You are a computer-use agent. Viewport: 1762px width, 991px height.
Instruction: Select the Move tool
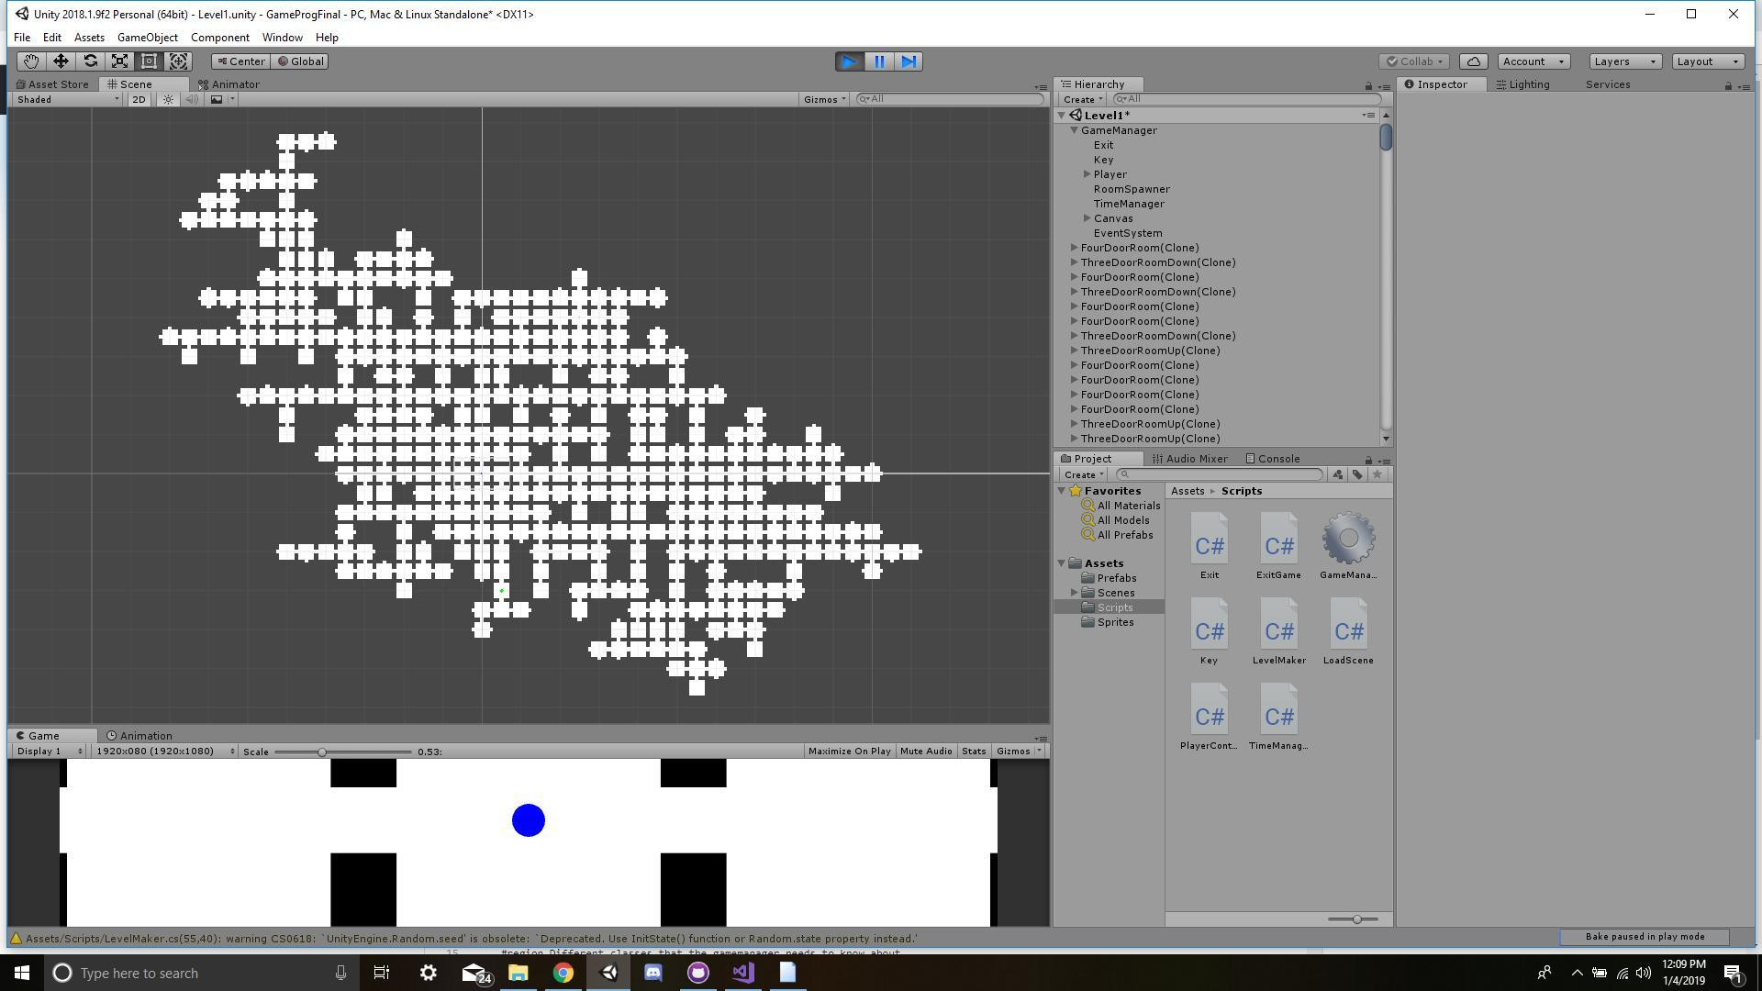(x=60, y=61)
